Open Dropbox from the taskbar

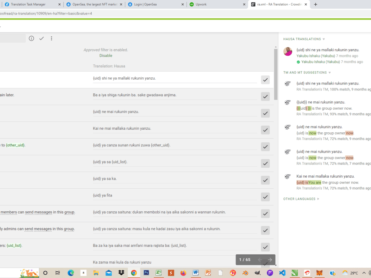pyautogui.click(x=121, y=273)
